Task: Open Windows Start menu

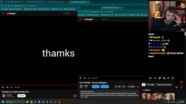Action: pos(3,102)
